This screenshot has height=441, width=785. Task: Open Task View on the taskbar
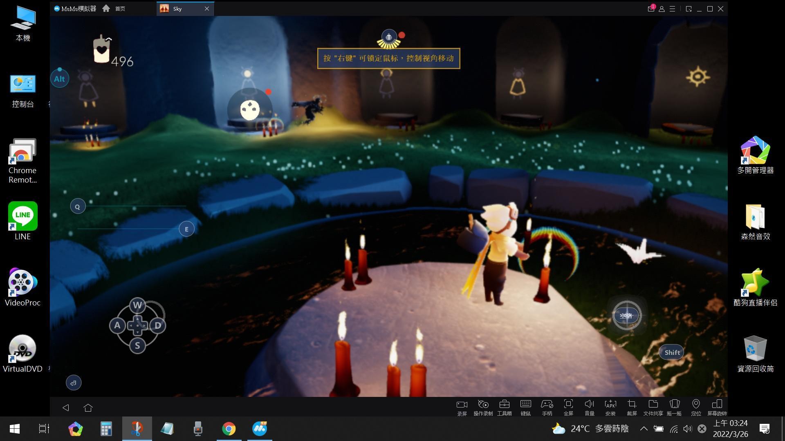[44, 429]
